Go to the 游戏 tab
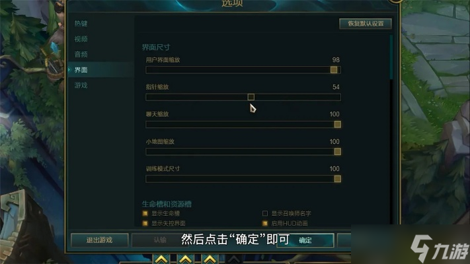 (81, 85)
